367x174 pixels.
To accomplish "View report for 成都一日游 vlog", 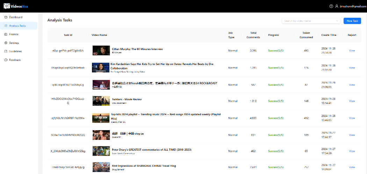I will pos(352,135).
